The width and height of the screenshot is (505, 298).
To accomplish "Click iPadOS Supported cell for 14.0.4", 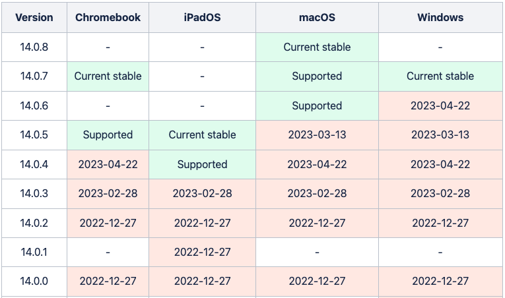I will 202,164.
